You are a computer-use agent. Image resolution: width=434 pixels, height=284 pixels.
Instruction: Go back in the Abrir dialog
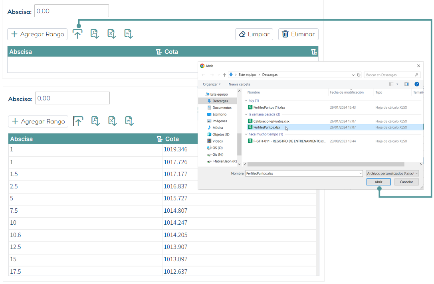tap(204, 75)
